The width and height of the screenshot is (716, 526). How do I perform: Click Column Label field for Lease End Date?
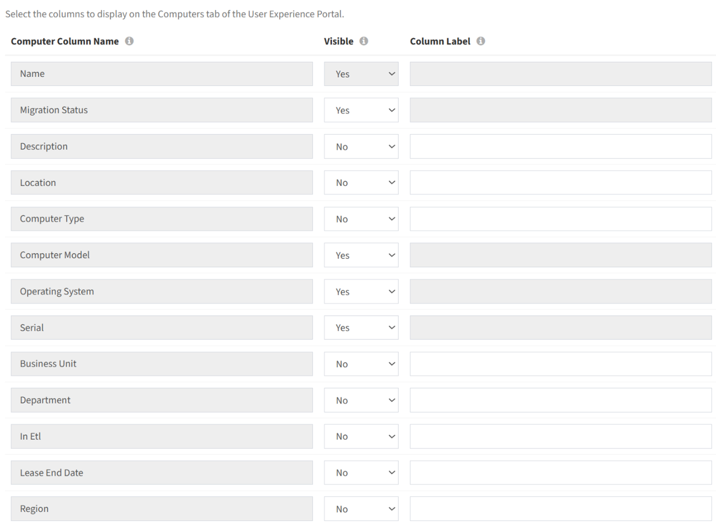[561, 472]
